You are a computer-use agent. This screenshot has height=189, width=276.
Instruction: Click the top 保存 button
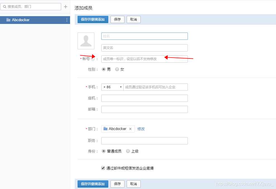(x=117, y=19)
